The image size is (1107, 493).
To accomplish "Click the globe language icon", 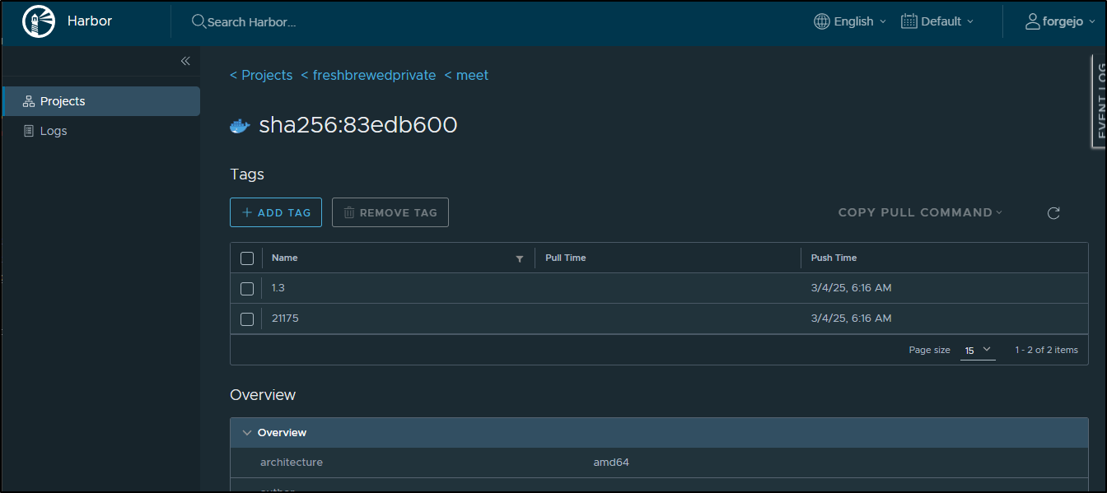I will click(x=822, y=21).
